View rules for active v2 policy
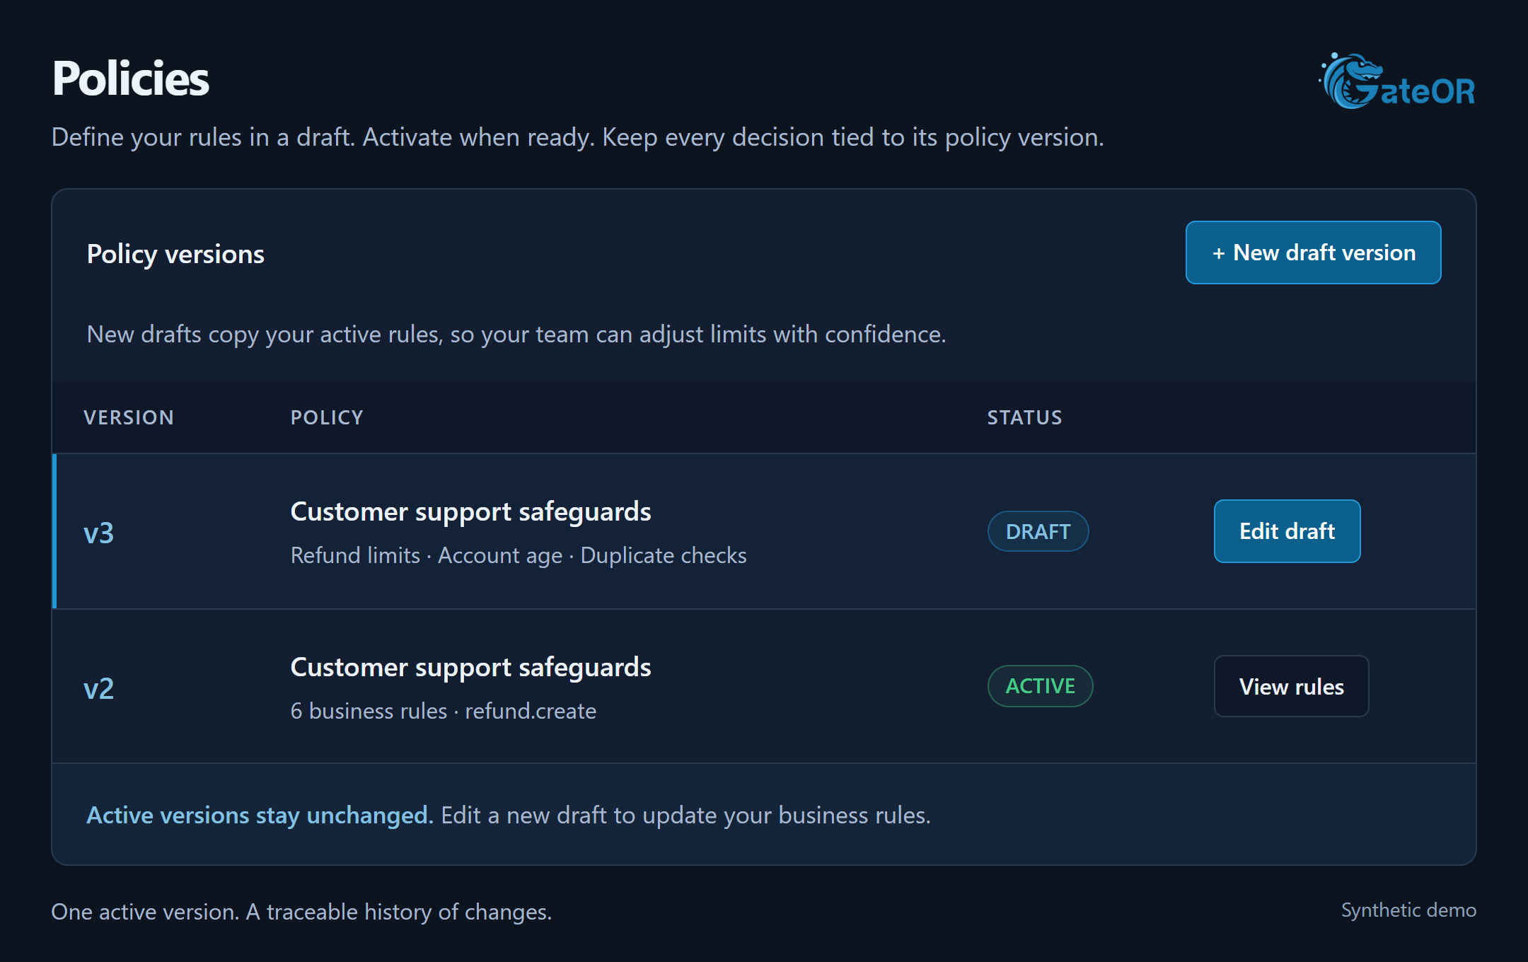1528x962 pixels. (1291, 686)
